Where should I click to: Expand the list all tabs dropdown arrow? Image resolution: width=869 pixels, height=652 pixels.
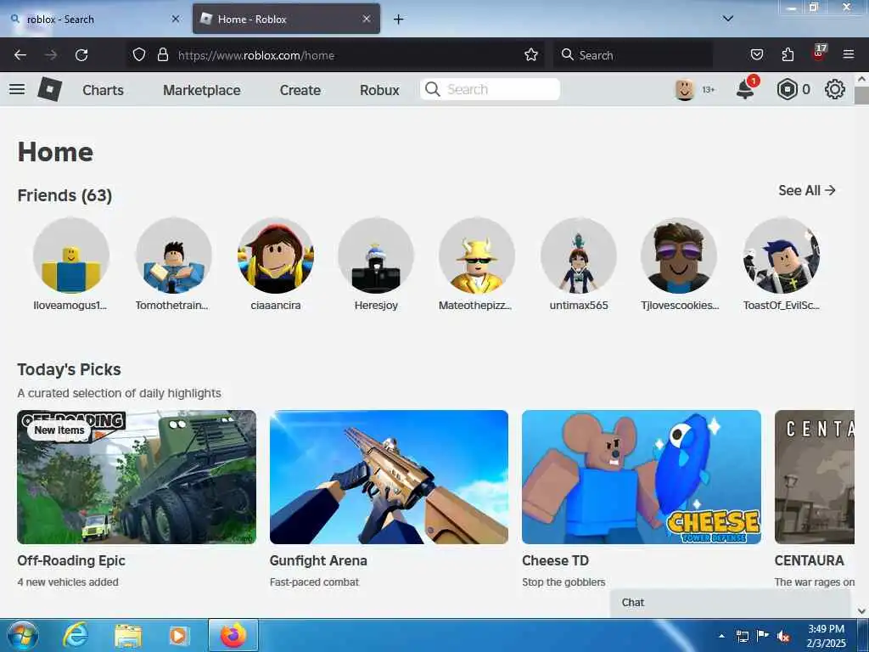point(728,19)
